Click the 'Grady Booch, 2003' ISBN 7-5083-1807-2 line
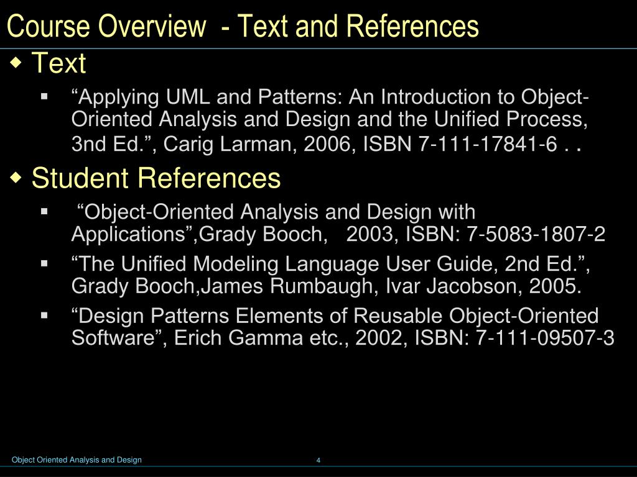The height and width of the screenshot is (477, 637). coord(338,234)
